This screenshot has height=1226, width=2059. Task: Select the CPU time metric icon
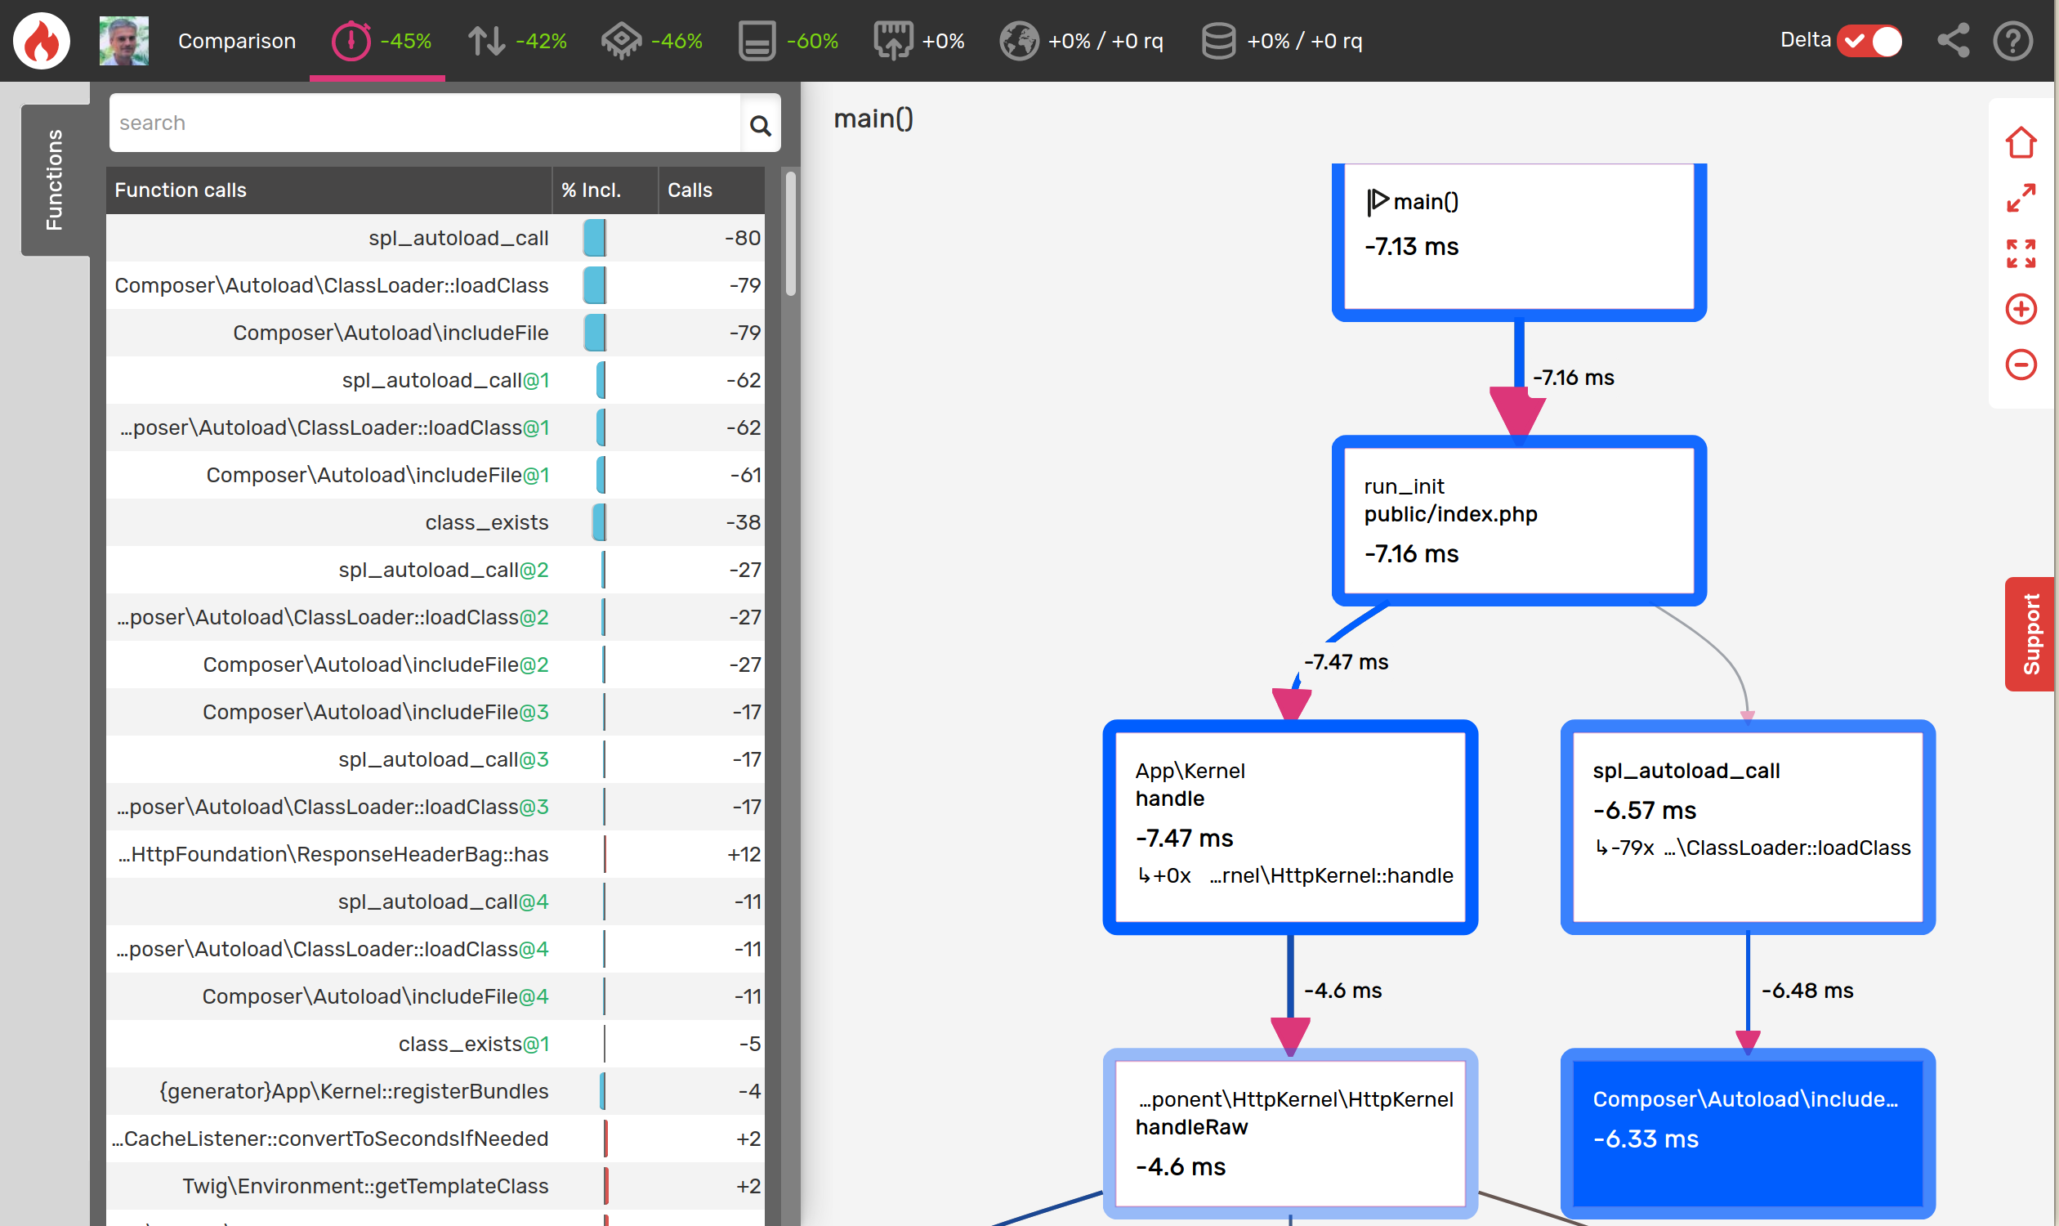click(x=623, y=40)
